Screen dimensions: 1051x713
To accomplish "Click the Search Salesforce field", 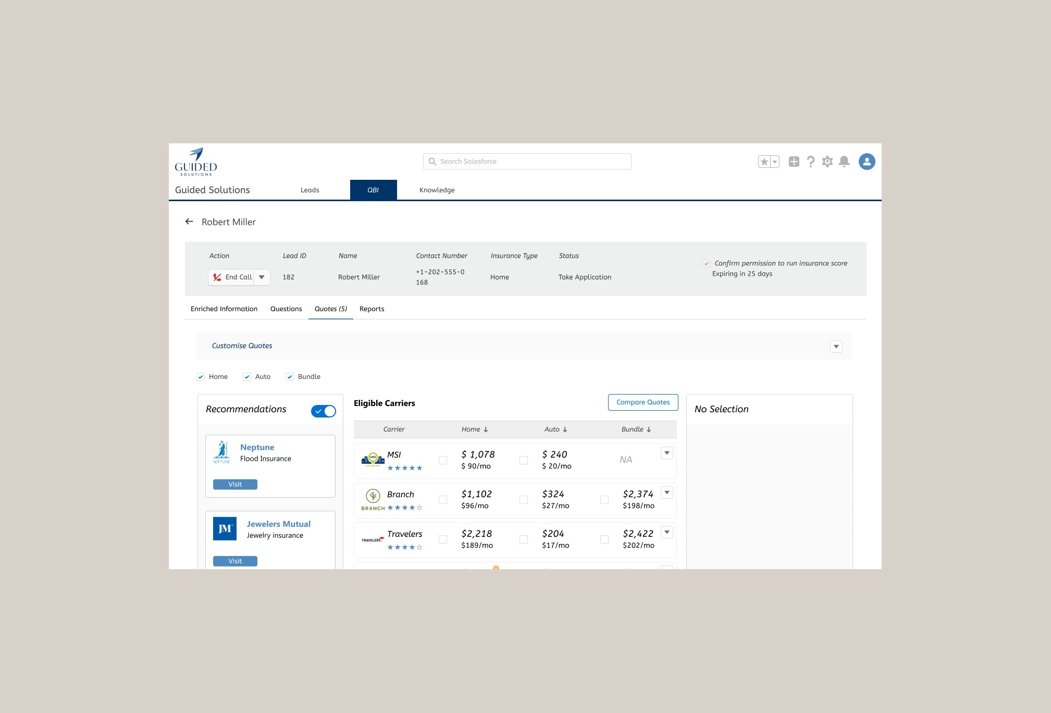I will pos(527,162).
